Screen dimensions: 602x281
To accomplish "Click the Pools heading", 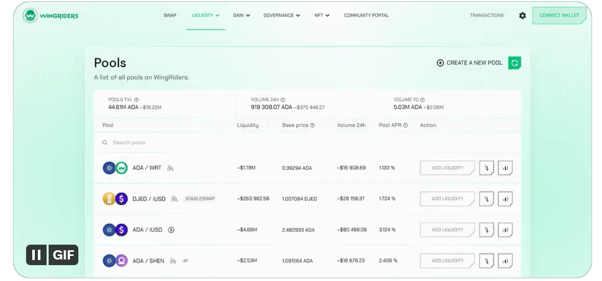I will click(110, 63).
